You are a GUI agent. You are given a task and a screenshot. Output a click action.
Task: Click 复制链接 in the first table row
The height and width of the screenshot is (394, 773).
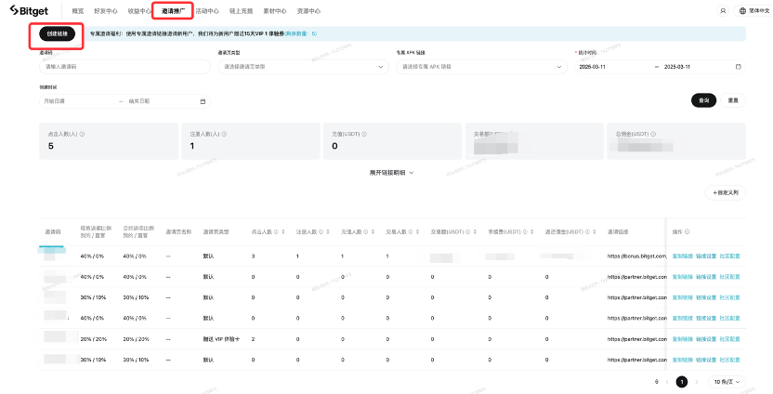pos(682,255)
